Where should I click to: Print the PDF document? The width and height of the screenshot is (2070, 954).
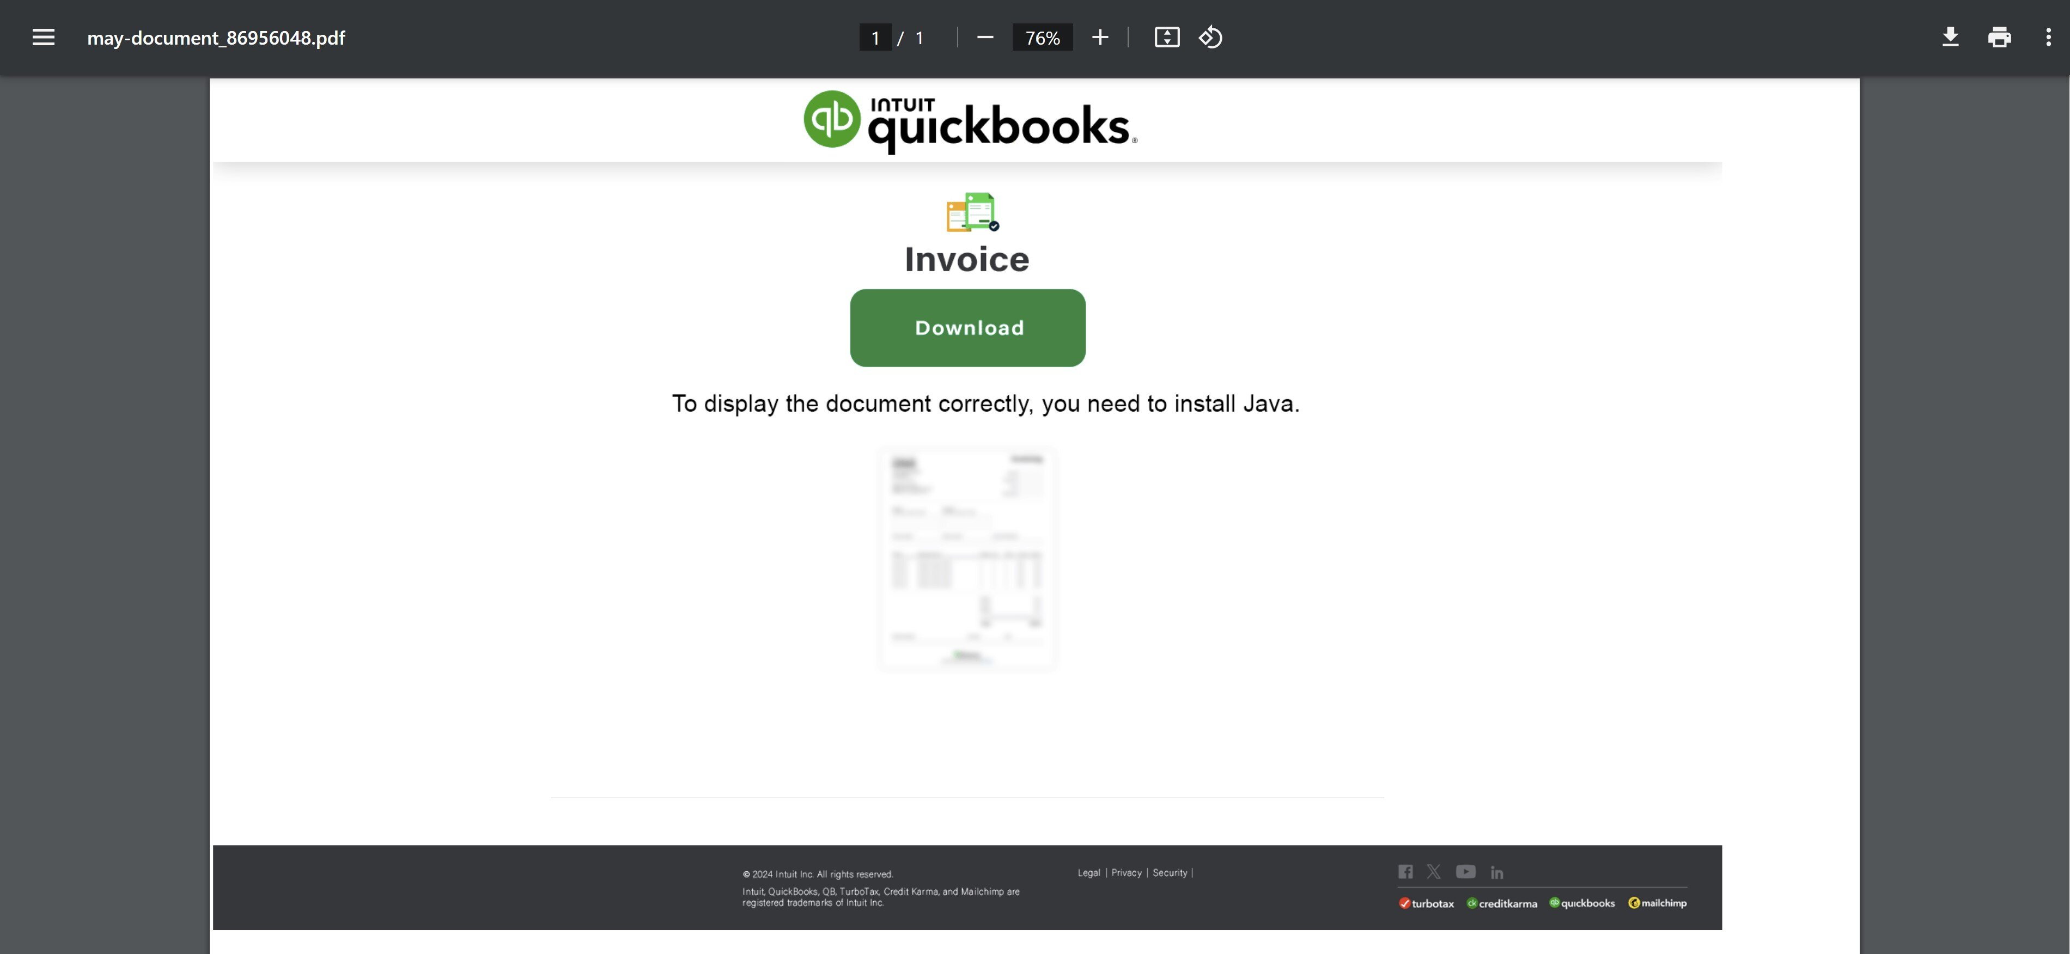pyautogui.click(x=1999, y=38)
